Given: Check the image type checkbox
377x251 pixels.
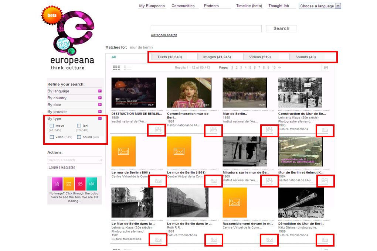Looking at the screenshot, I should click(52, 125).
